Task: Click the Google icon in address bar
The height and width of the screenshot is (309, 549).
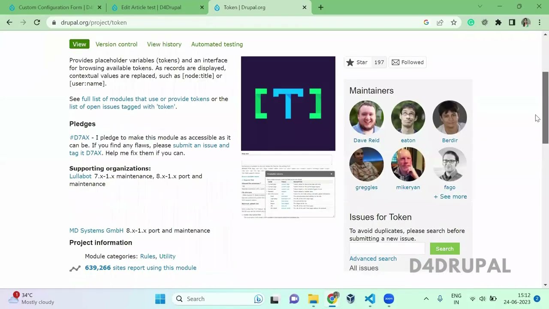Action: click(426, 22)
